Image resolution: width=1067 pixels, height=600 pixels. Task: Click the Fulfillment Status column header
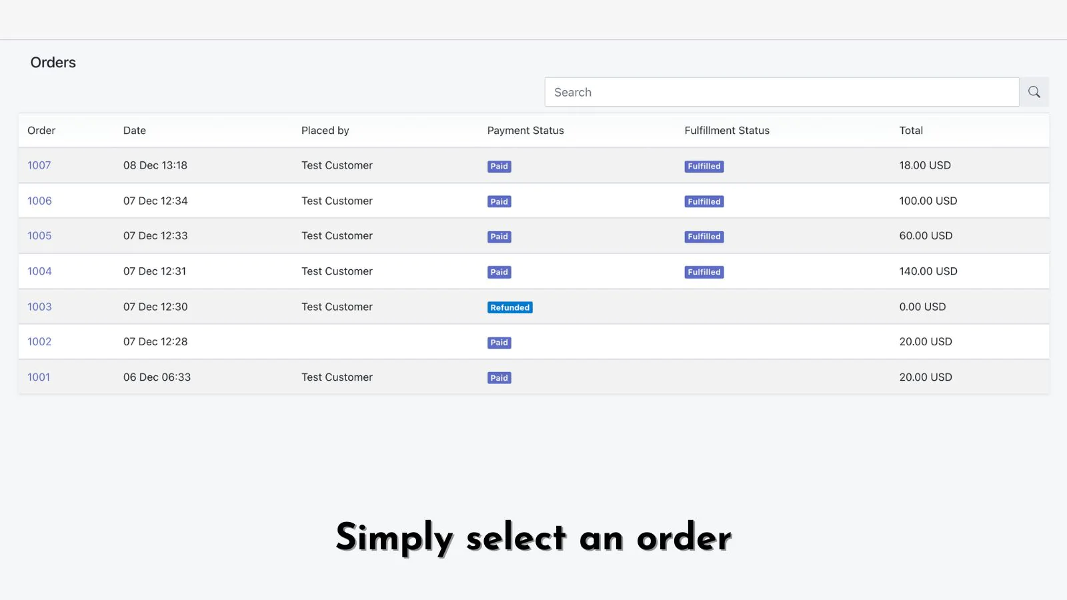point(727,131)
